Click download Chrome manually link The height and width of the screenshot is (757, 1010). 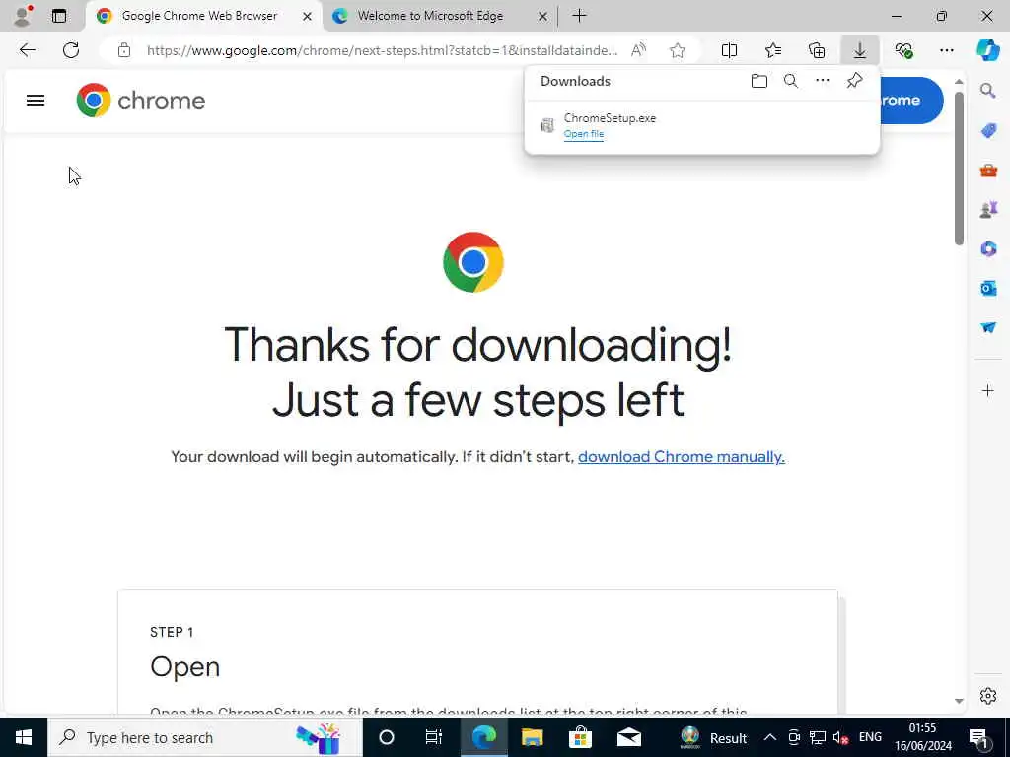[x=681, y=457]
